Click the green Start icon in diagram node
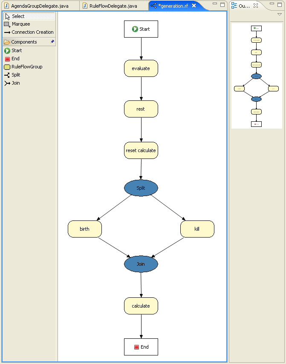The width and height of the screenshot is (286, 364). coord(135,29)
